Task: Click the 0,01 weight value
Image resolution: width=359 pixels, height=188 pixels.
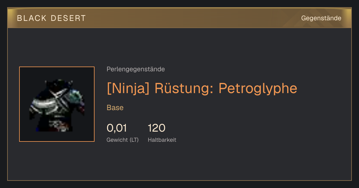Action: 117,128
